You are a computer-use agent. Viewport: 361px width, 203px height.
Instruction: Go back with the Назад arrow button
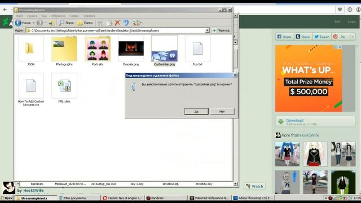tap(23, 23)
